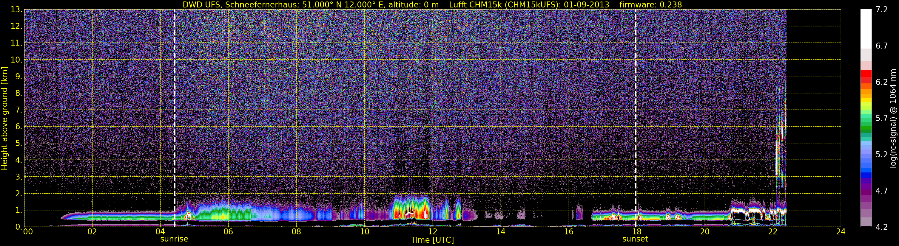This screenshot has width=899, height=246.
Task: Click the 18 time axis tick label
Action: [x=636, y=232]
